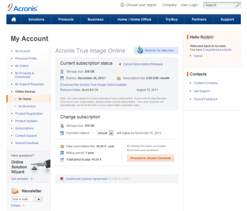
Task: Open the Company link
Action: tap(169, 5)
